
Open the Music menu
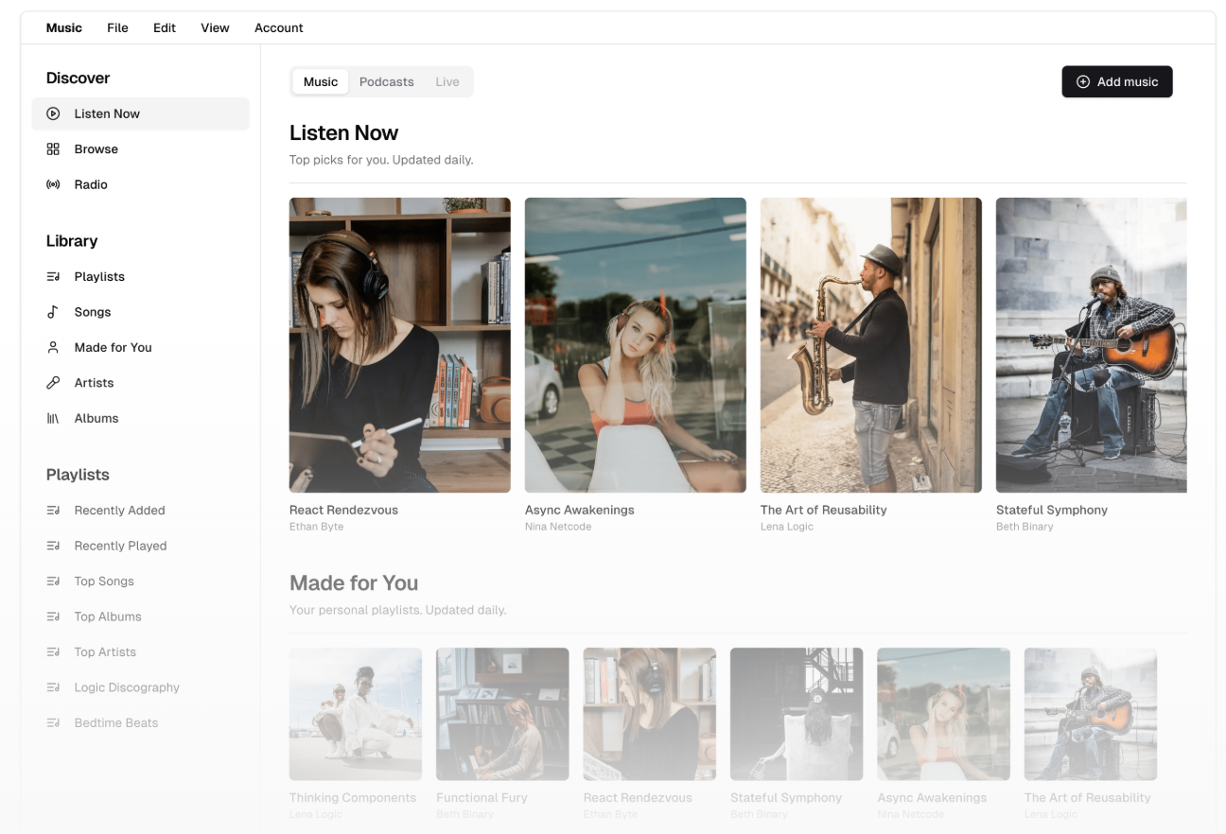pos(64,27)
